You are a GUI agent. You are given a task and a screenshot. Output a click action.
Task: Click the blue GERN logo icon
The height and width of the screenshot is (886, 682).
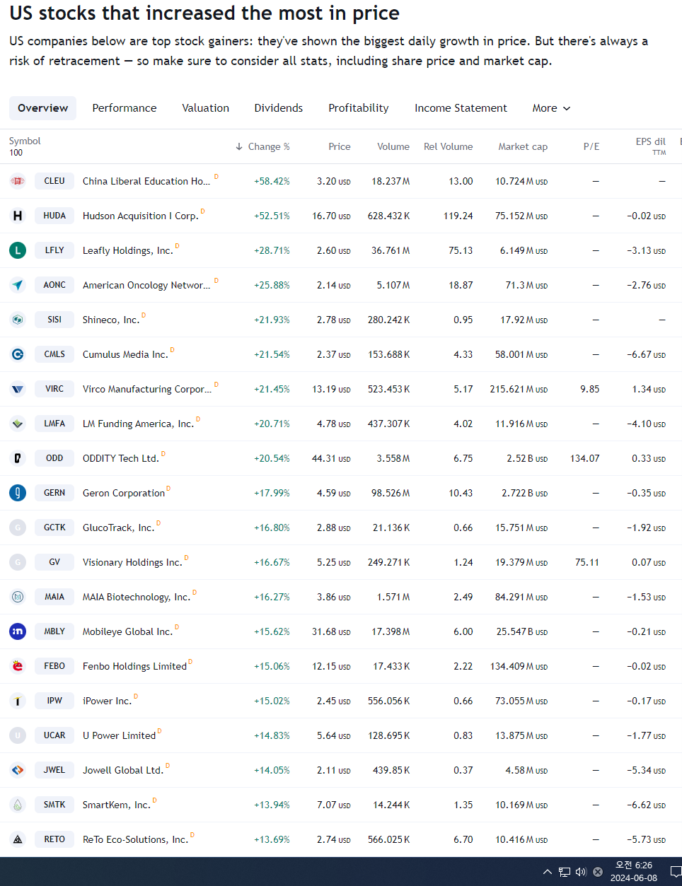[x=18, y=493]
